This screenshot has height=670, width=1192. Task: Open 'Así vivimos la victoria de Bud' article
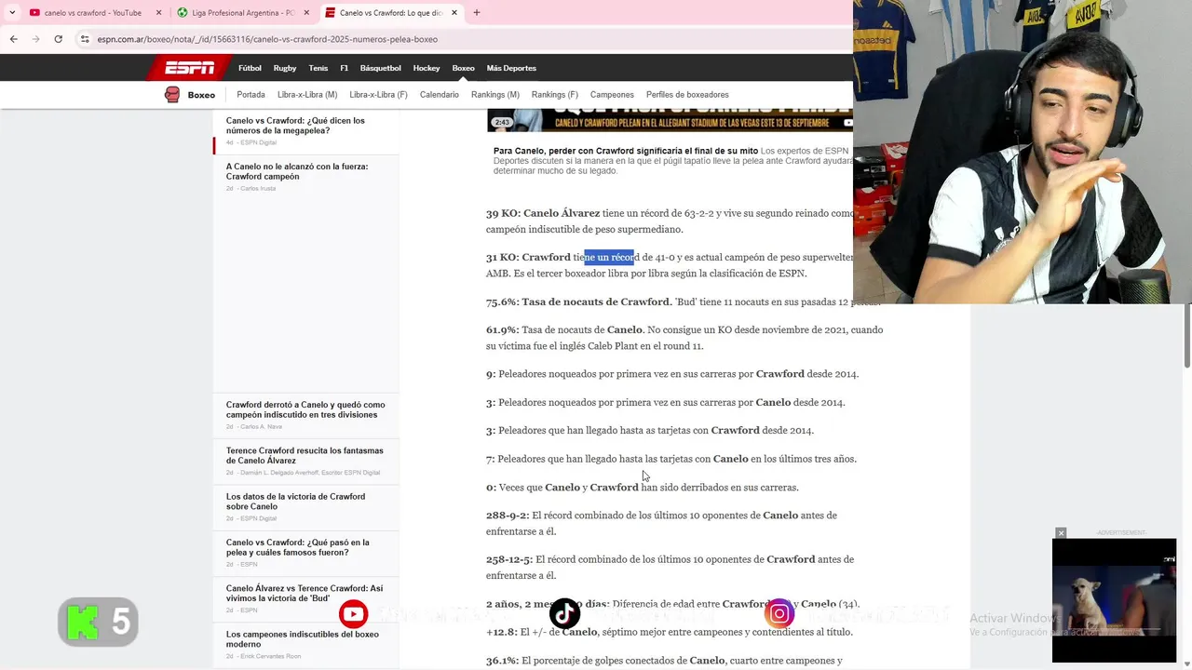[x=305, y=594]
